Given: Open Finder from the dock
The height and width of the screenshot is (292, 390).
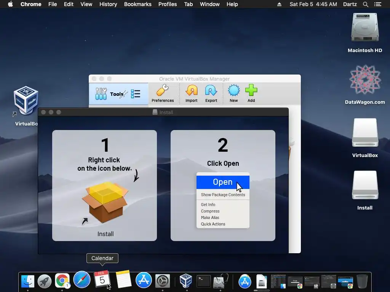Looking at the screenshot, I should pos(27,282).
